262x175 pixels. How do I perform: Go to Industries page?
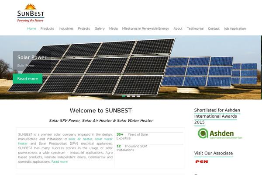(66, 28)
